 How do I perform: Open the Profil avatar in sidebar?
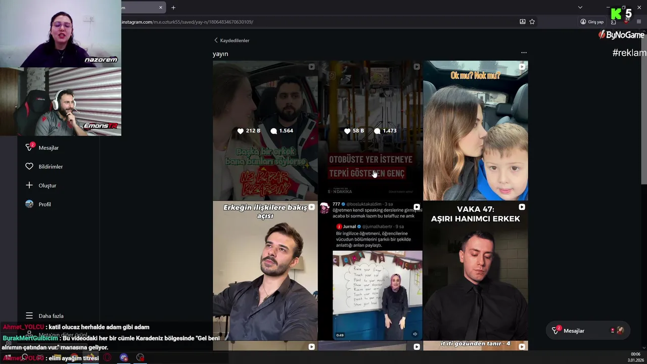(x=29, y=204)
